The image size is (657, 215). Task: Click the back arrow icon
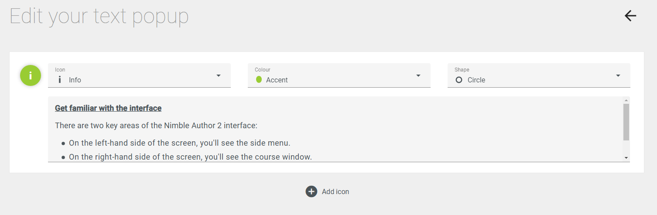[630, 16]
